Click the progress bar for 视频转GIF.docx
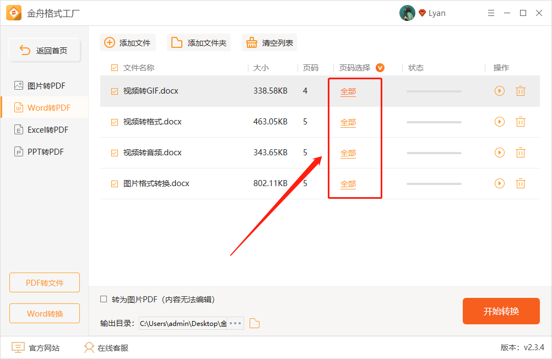This screenshot has width=552, height=359. 434,91
